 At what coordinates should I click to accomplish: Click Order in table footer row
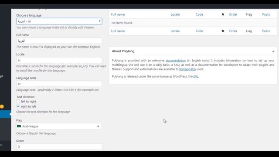233,31
